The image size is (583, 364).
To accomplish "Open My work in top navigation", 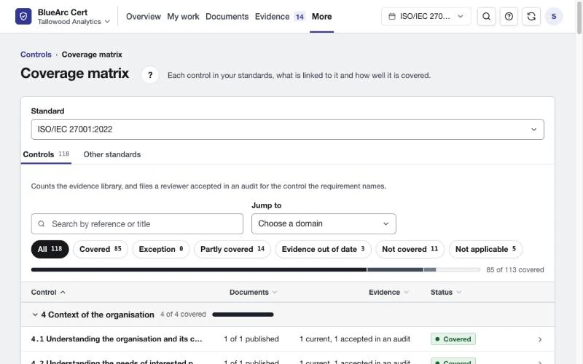I will 183,16.
